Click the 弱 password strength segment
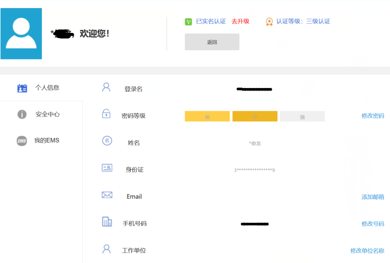The height and width of the screenshot is (263, 390). tap(207, 116)
